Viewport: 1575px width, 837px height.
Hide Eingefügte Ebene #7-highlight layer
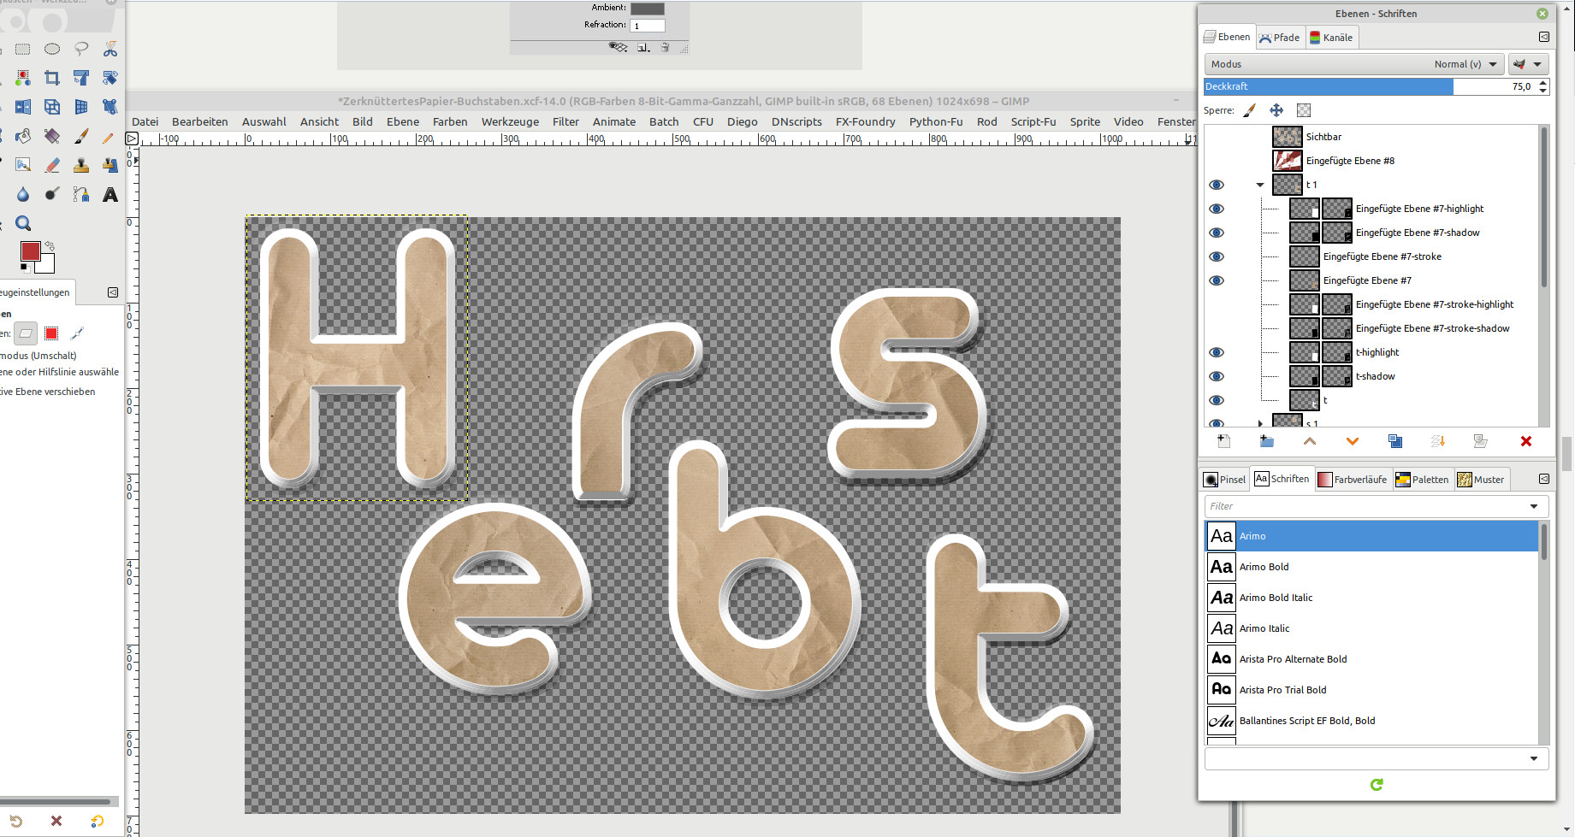coord(1217,209)
